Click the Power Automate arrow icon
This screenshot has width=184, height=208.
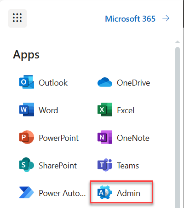coord(27,192)
